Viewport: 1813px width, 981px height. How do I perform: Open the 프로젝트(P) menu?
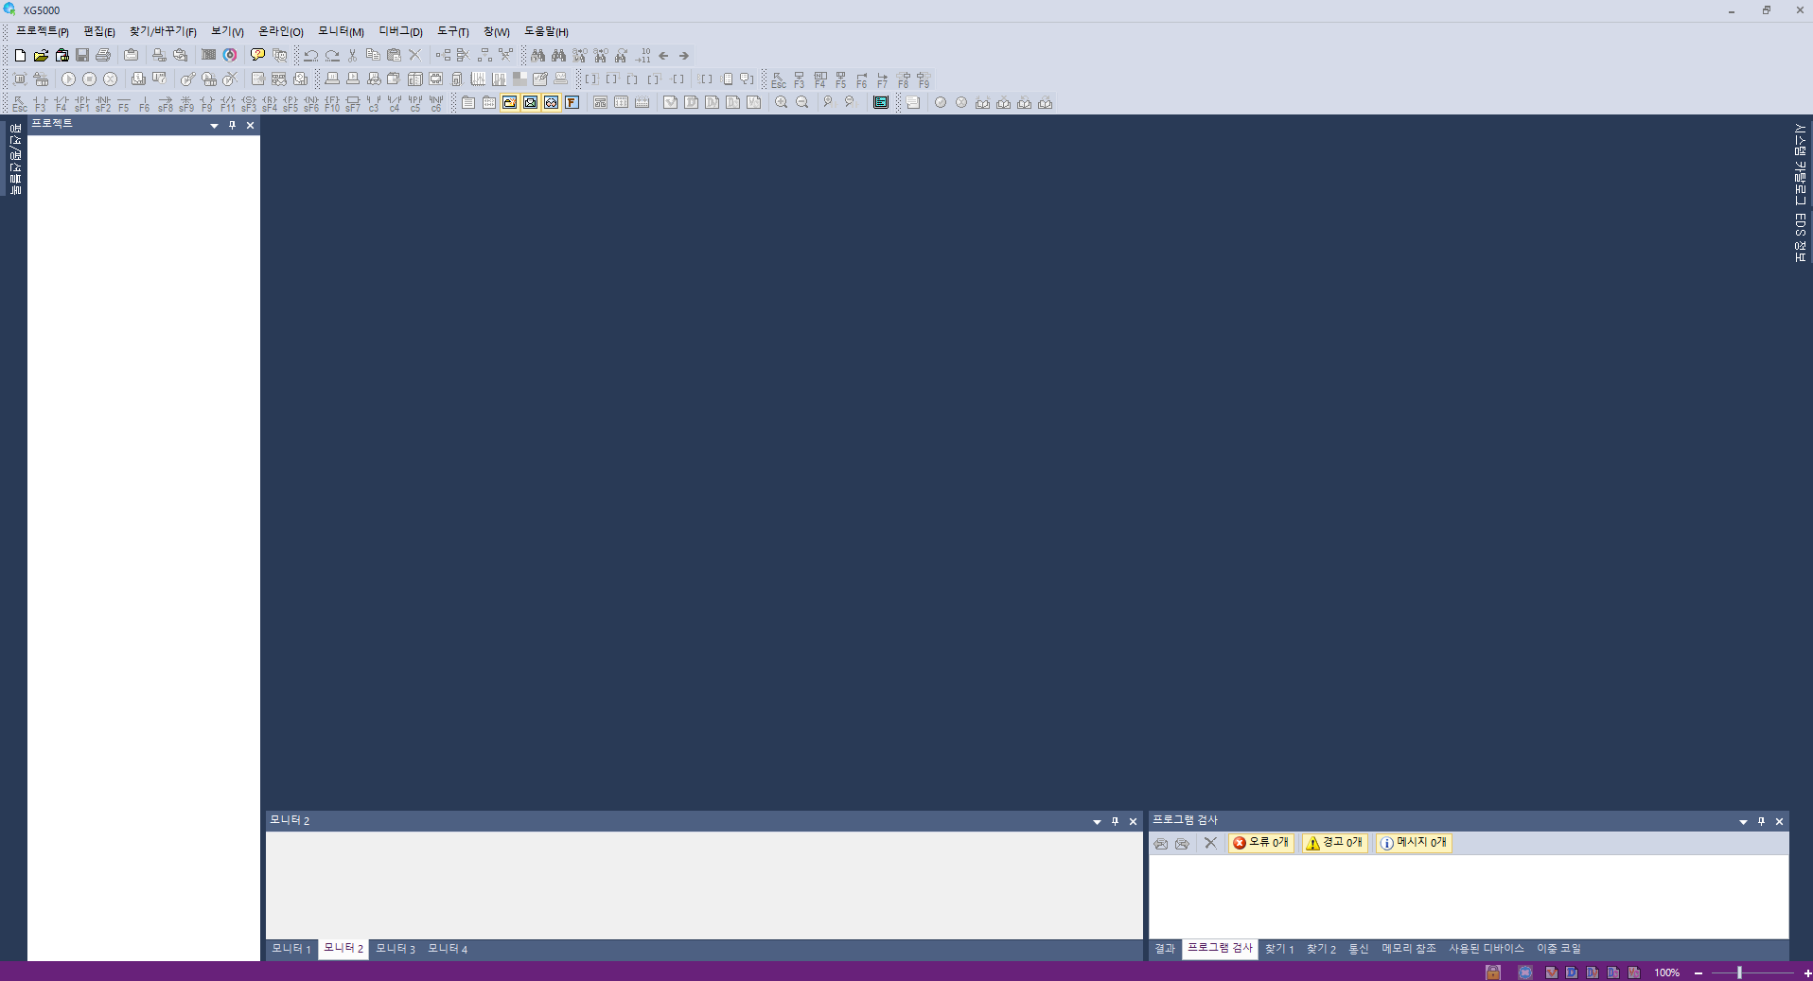(42, 31)
